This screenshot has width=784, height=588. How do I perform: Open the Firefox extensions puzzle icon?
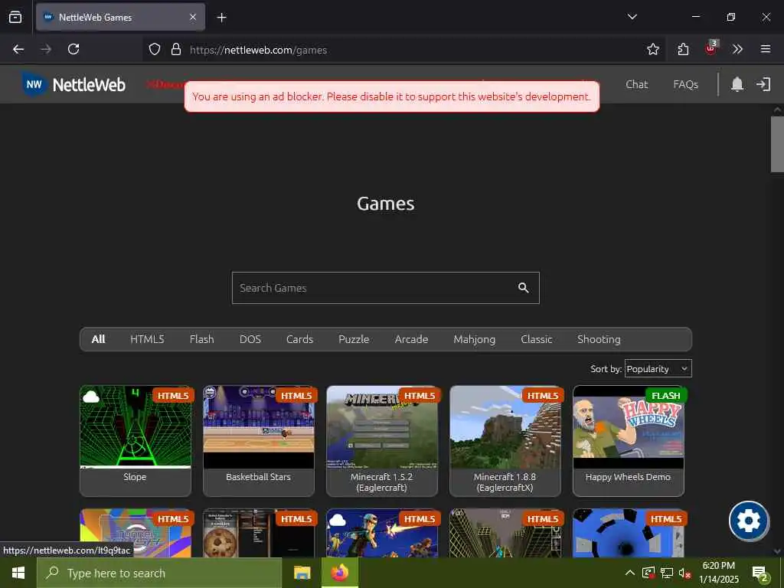pos(683,49)
